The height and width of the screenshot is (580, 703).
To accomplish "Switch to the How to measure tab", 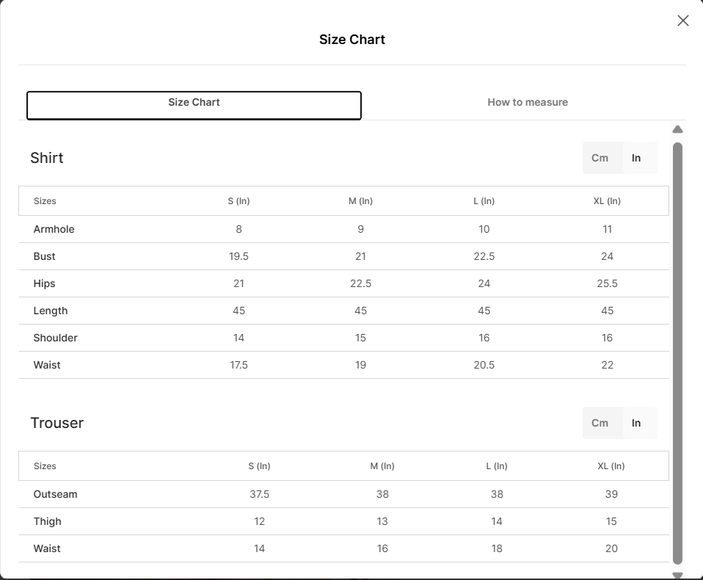I will coord(527,103).
